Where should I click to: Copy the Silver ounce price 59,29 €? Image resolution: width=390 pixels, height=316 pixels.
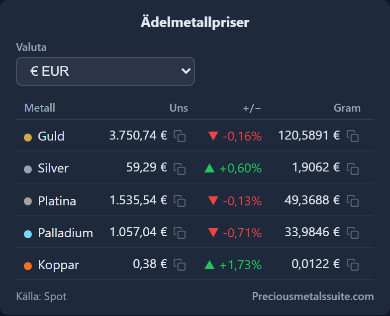[180, 169]
